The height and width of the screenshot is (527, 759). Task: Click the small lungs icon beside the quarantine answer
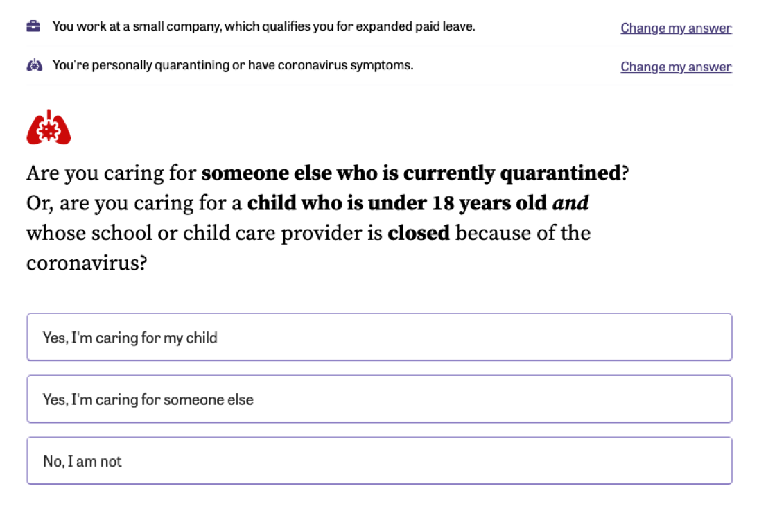[33, 64]
